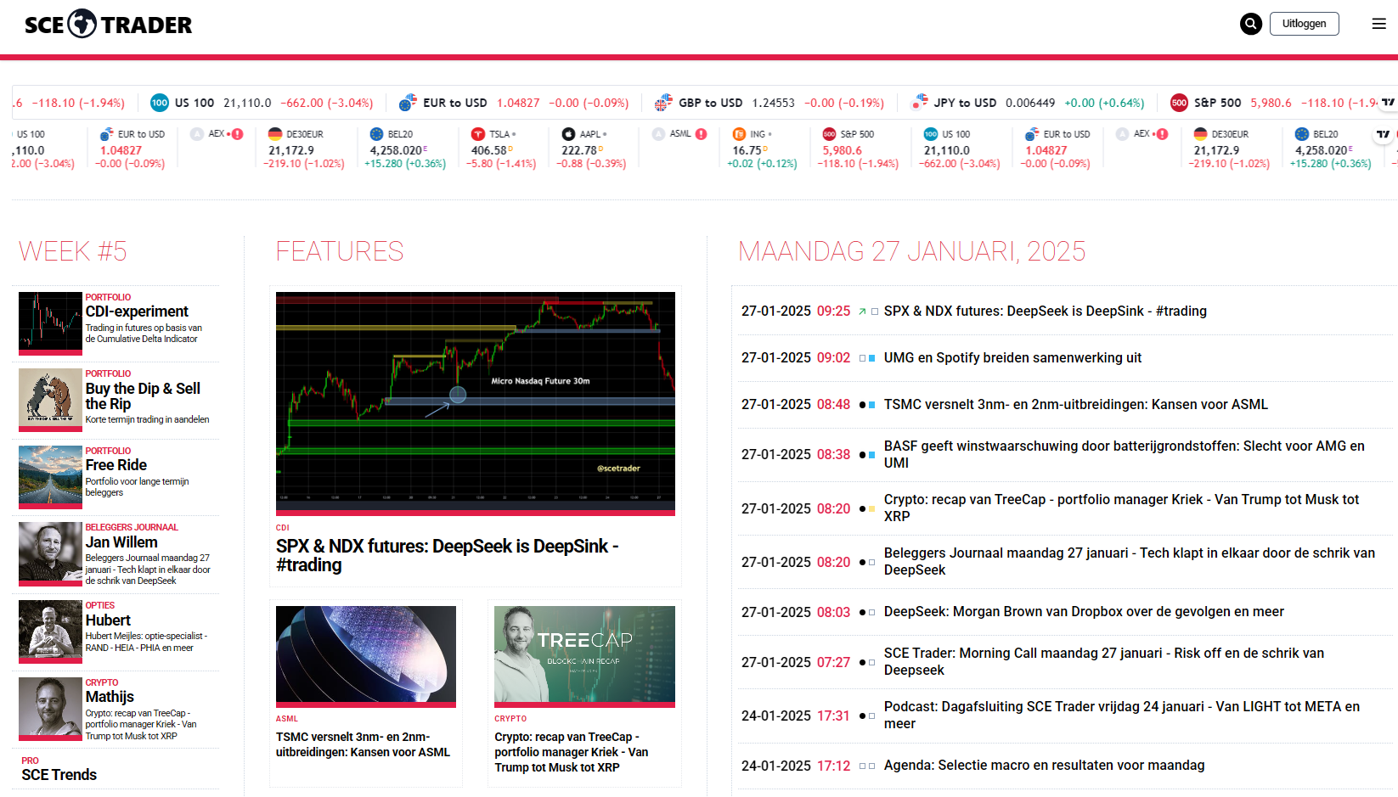Viewport: 1398px width, 797px height.
Task: Open CDI-experiment portfolio article
Action: (x=137, y=312)
